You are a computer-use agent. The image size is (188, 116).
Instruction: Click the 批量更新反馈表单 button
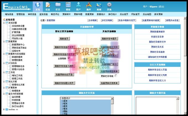(109, 83)
